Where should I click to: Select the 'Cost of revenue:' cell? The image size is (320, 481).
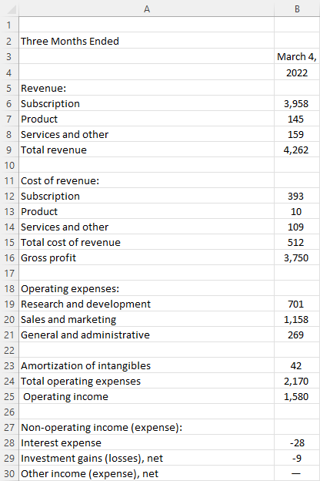click(x=146, y=180)
